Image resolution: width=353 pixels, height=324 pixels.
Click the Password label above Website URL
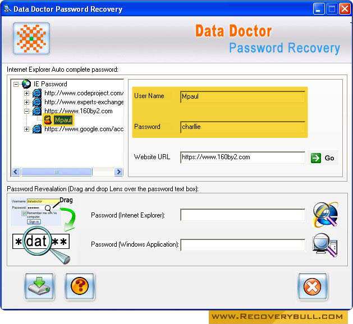[x=147, y=127]
